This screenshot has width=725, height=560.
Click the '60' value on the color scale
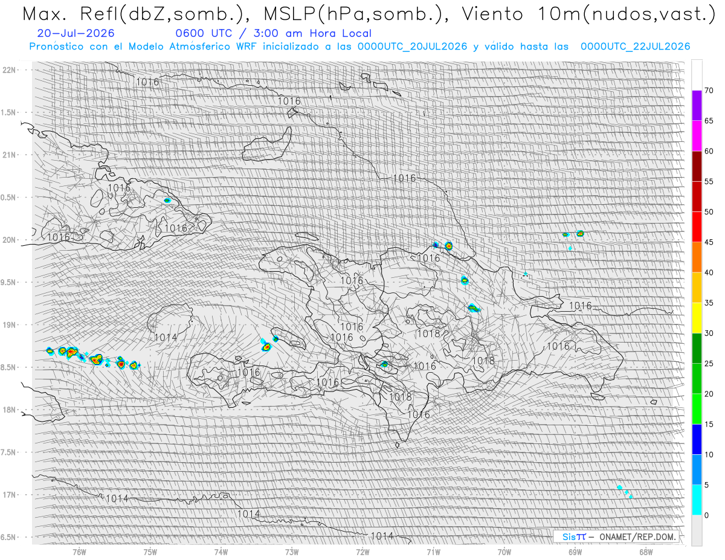pyautogui.click(x=709, y=151)
